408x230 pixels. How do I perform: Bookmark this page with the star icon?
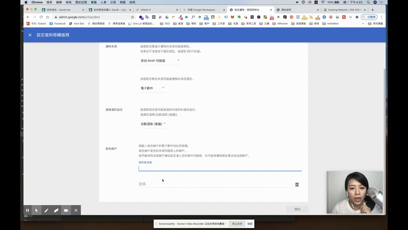pos(133,17)
